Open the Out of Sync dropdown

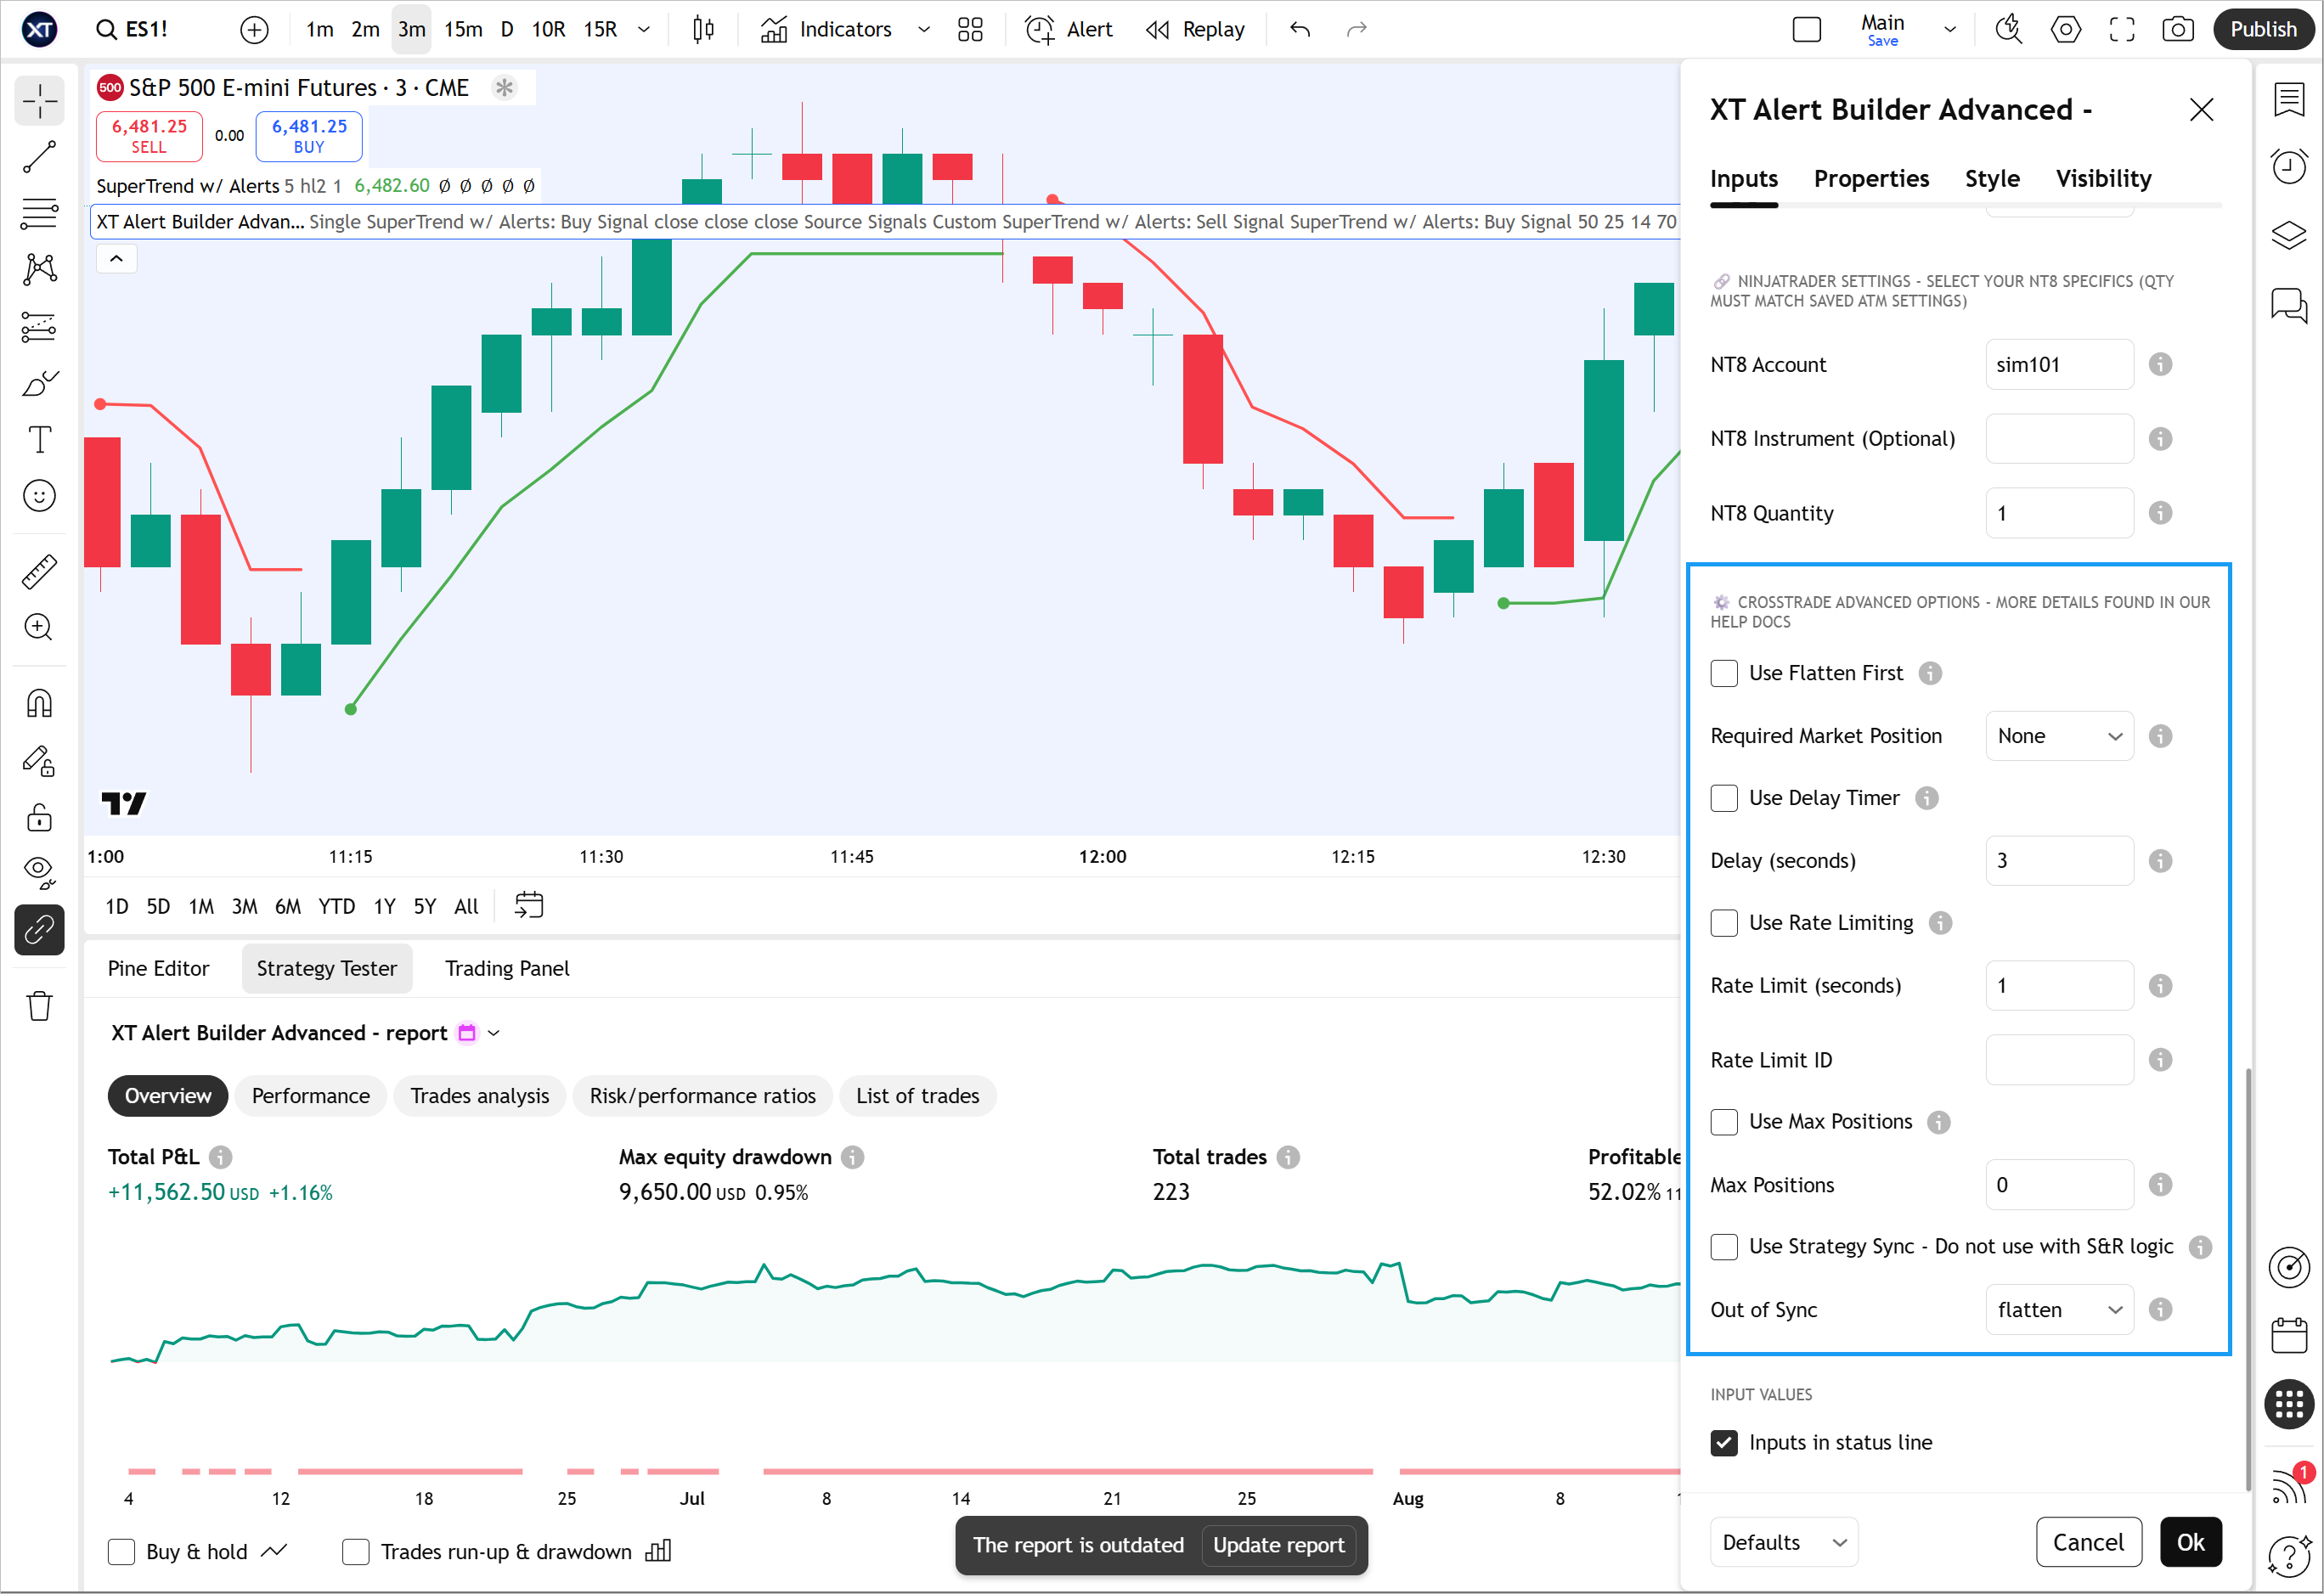[x=2059, y=1309]
